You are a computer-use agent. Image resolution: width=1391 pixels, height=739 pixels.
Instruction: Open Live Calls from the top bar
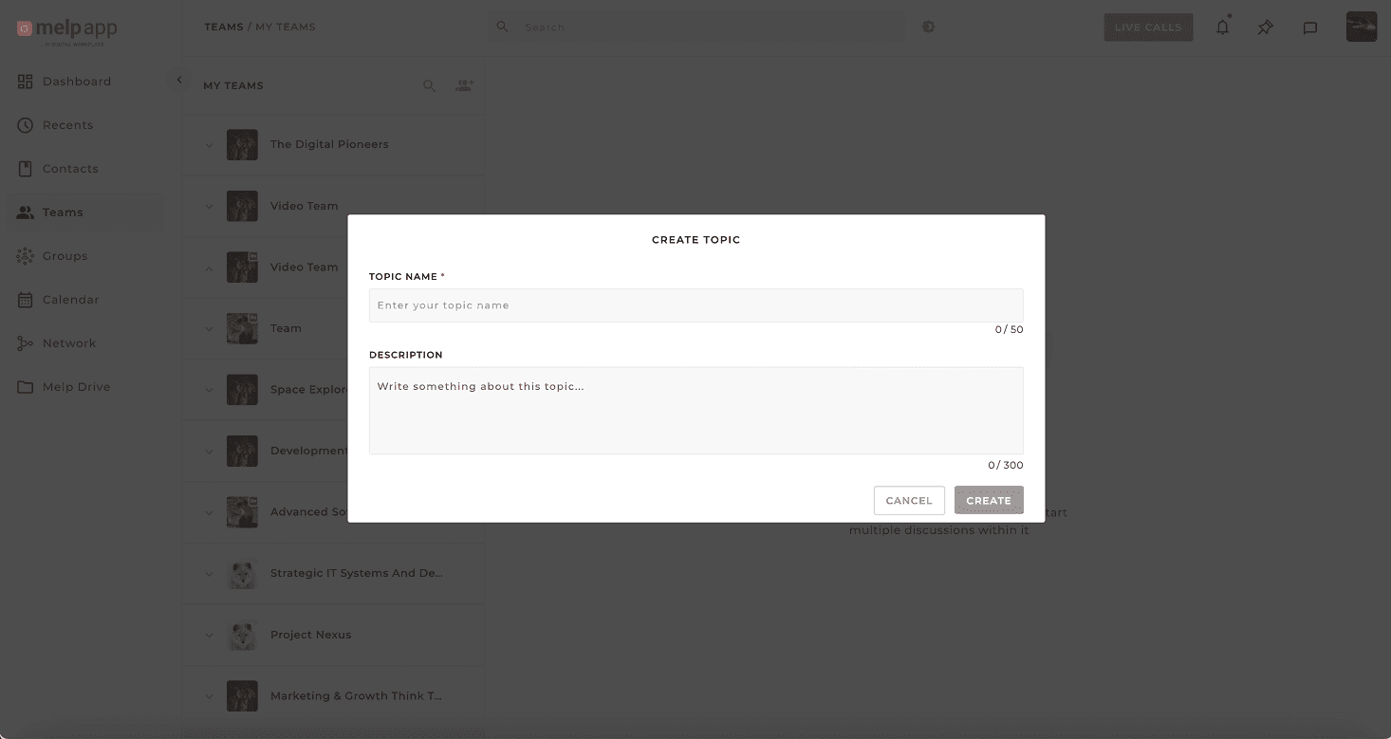(x=1148, y=27)
